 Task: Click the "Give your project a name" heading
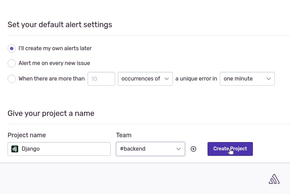(51, 113)
